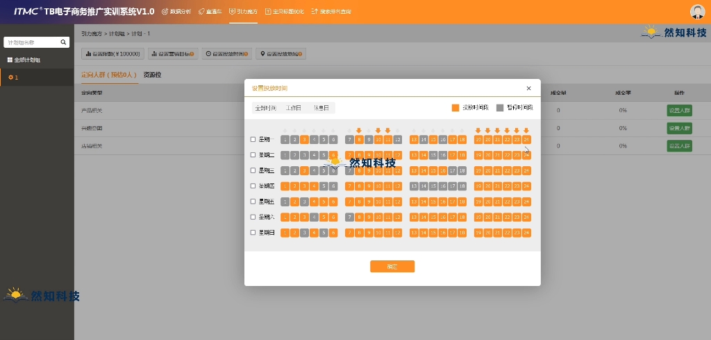Viewport: 711px width, 340px height.
Task: Tick the 星期日 row checkbox
Action: [253, 233]
